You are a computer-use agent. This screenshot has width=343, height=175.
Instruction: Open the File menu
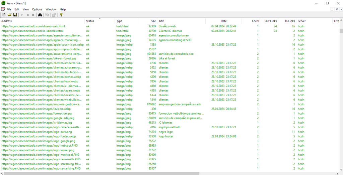(9, 9)
